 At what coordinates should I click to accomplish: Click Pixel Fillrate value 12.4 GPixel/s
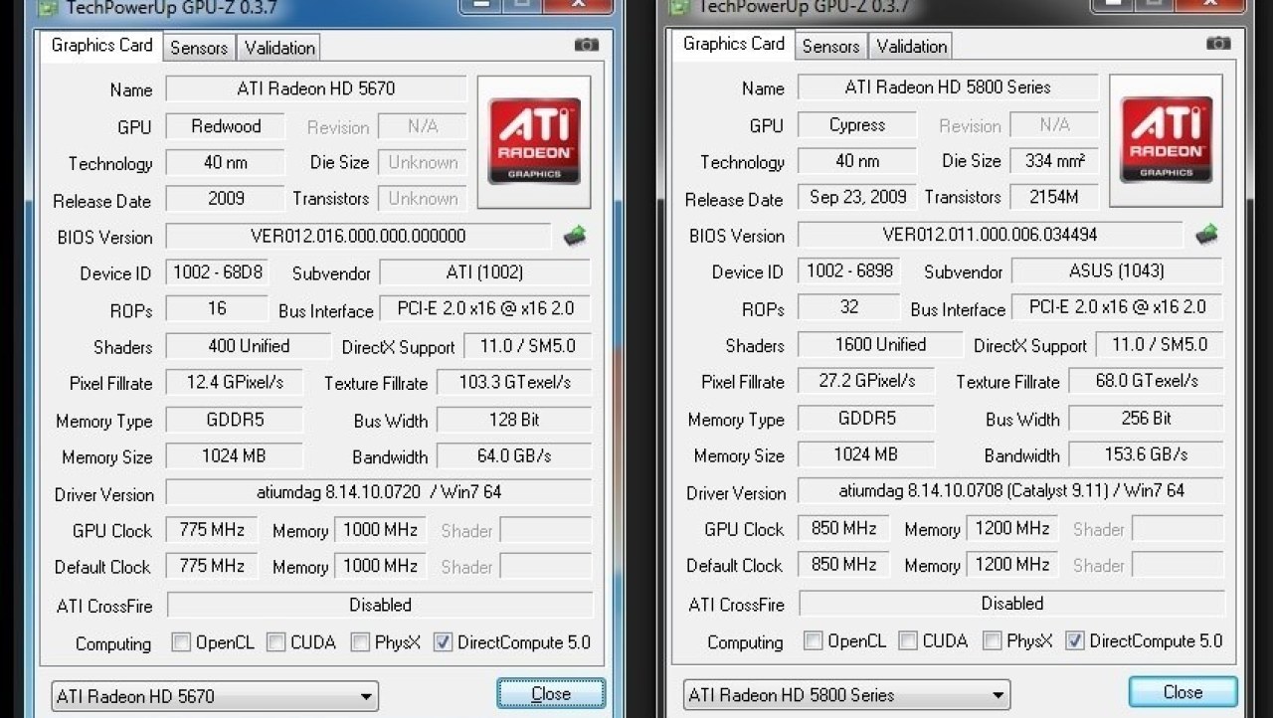click(x=235, y=383)
